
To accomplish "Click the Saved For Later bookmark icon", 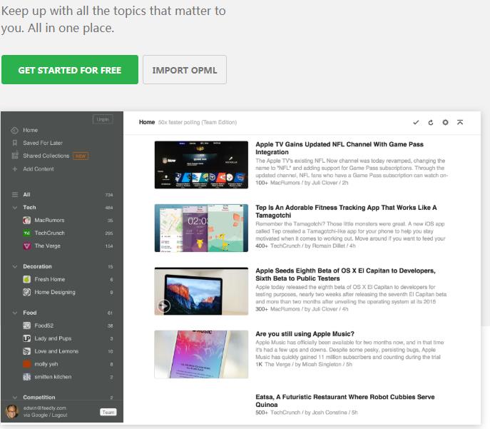I will click(15, 143).
